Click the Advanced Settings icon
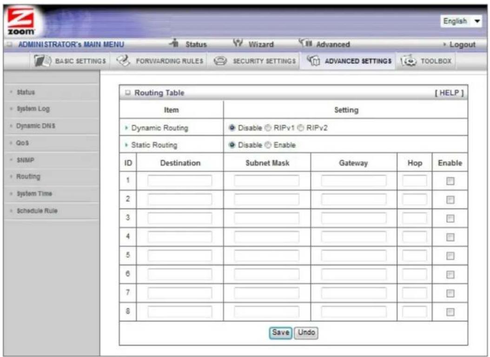Image resolution: width=490 pixels, height=357 pixels. (x=313, y=60)
